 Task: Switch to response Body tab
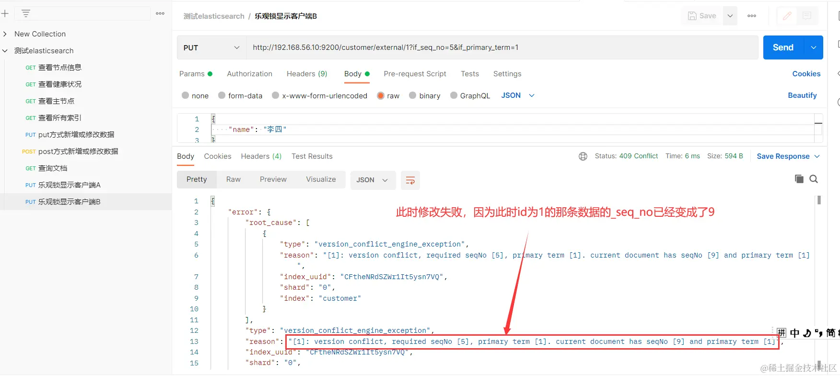tap(186, 156)
